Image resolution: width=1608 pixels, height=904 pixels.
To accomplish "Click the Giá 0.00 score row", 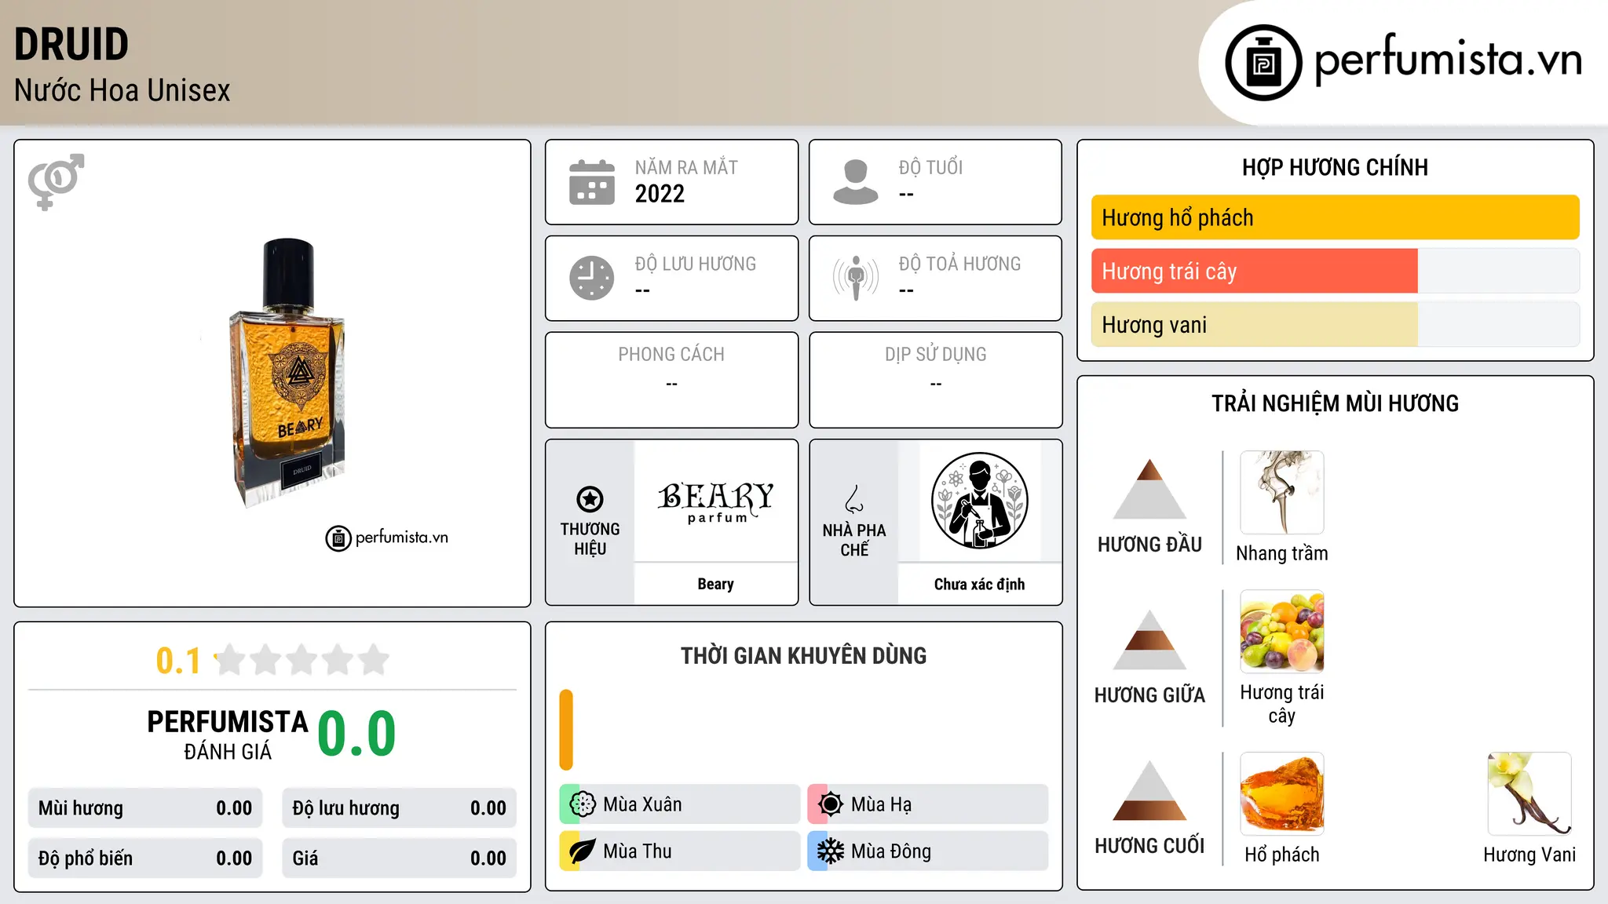I will coord(399,858).
